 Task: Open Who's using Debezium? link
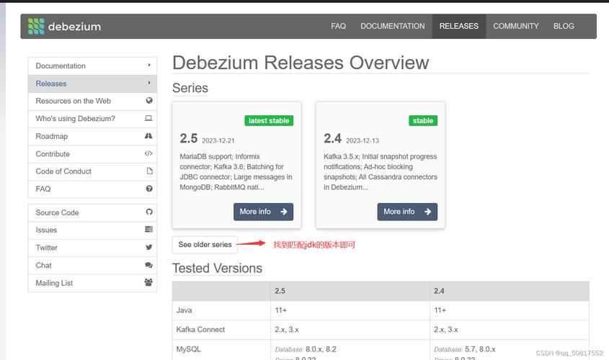(x=92, y=119)
